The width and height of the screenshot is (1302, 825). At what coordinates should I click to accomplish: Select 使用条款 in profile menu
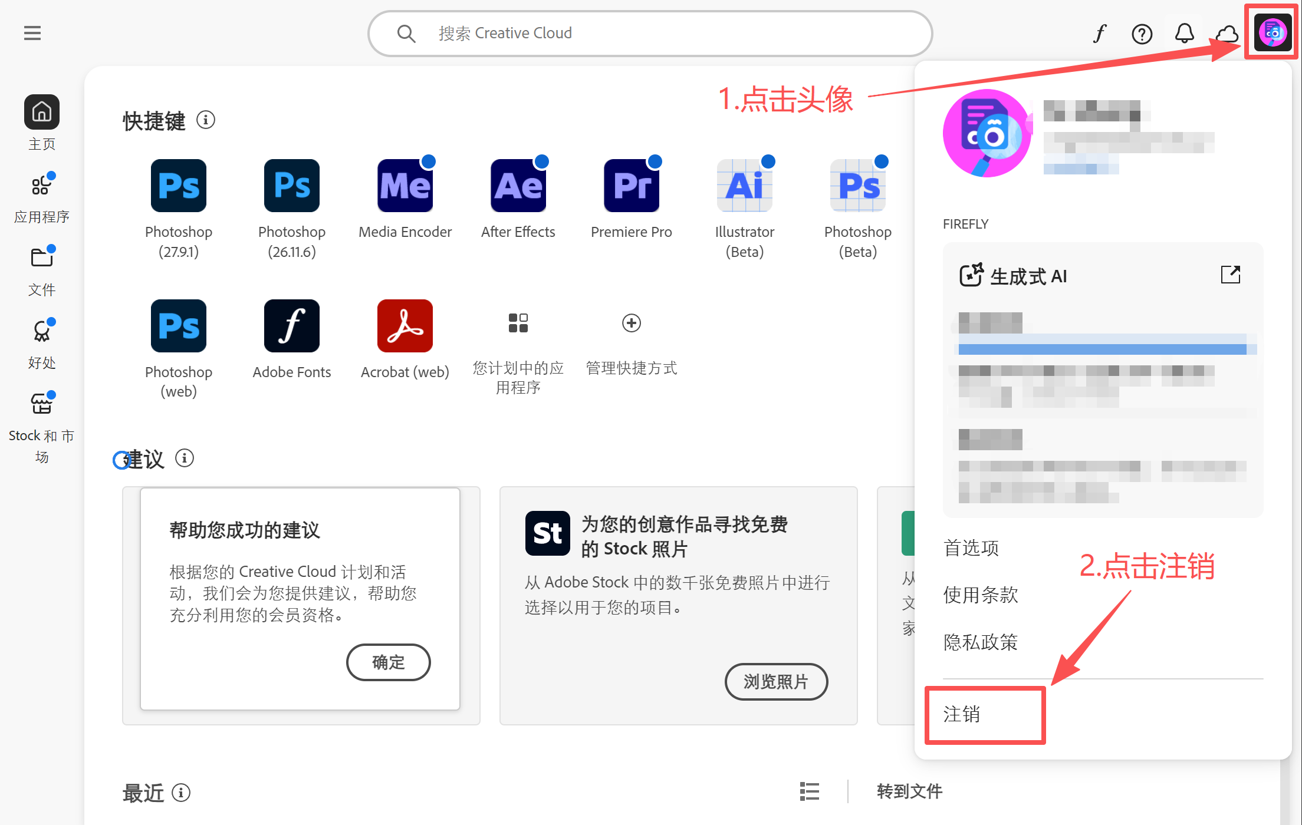pyautogui.click(x=981, y=595)
